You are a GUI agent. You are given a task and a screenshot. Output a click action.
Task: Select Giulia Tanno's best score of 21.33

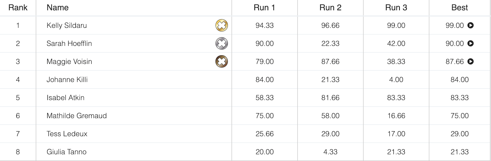click(x=459, y=152)
